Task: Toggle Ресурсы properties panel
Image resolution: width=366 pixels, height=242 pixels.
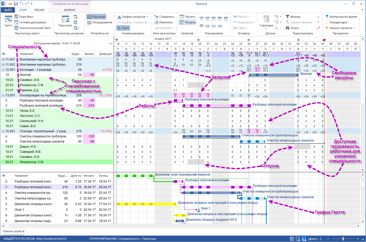Action: pyautogui.click(x=188, y=22)
